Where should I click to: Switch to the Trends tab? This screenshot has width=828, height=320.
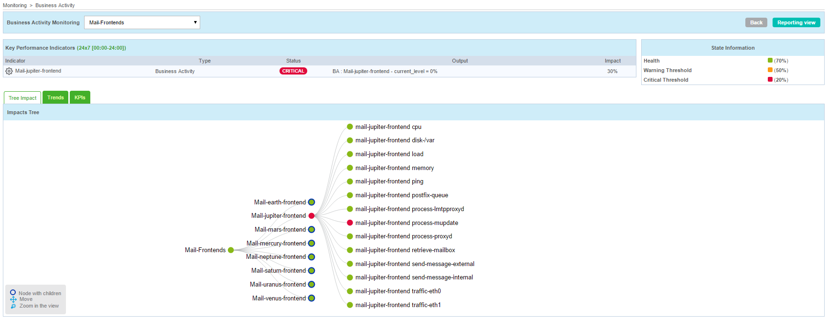[x=55, y=97]
